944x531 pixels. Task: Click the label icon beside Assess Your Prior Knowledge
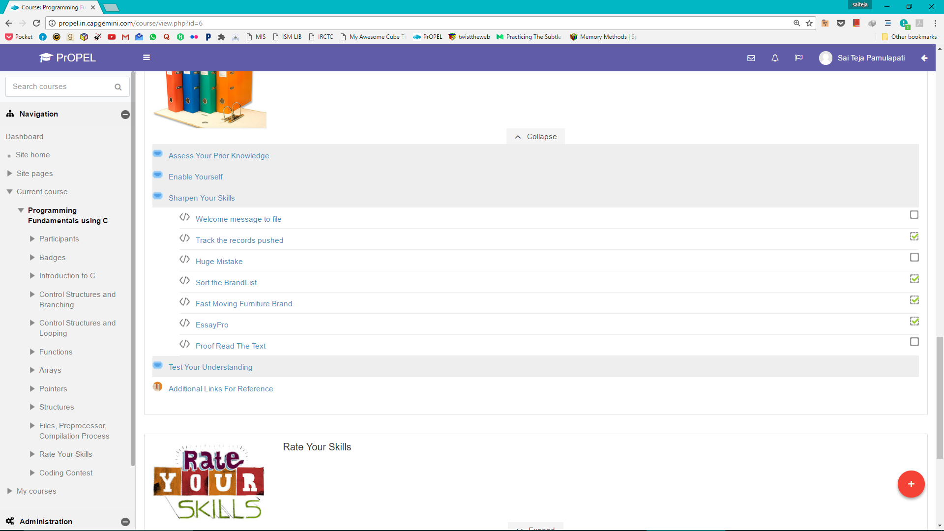tap(158, 154)
